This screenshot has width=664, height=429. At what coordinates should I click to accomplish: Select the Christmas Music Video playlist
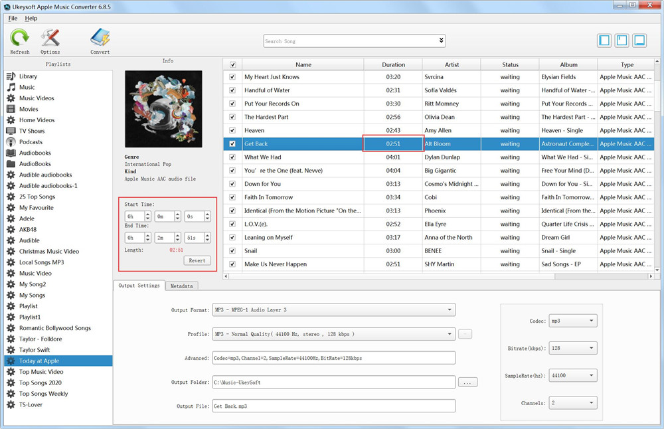click(x=48, y=251)
